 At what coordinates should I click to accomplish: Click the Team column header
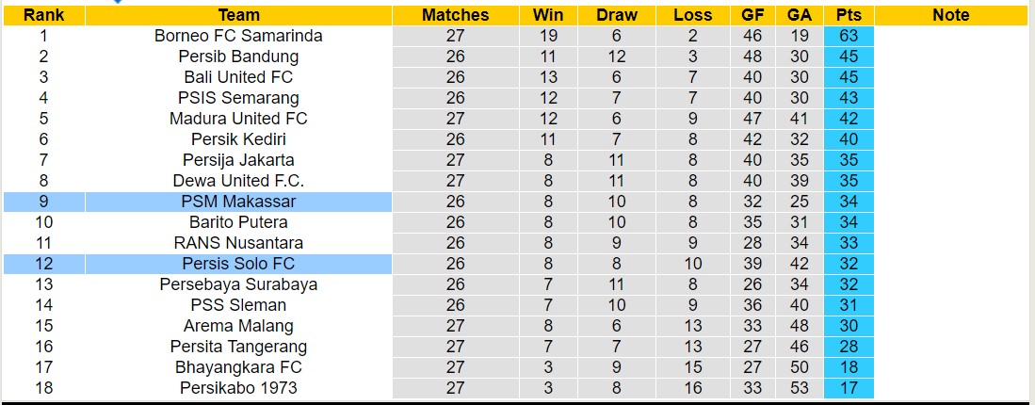[238, 15]
